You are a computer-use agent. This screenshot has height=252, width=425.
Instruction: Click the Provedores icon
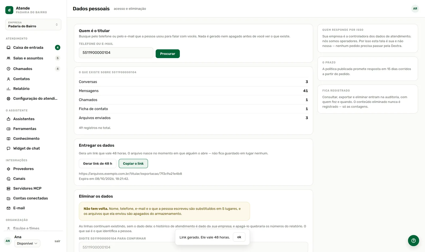[8, 169]
